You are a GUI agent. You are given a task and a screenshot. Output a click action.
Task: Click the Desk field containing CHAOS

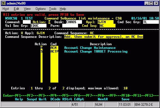74,22
